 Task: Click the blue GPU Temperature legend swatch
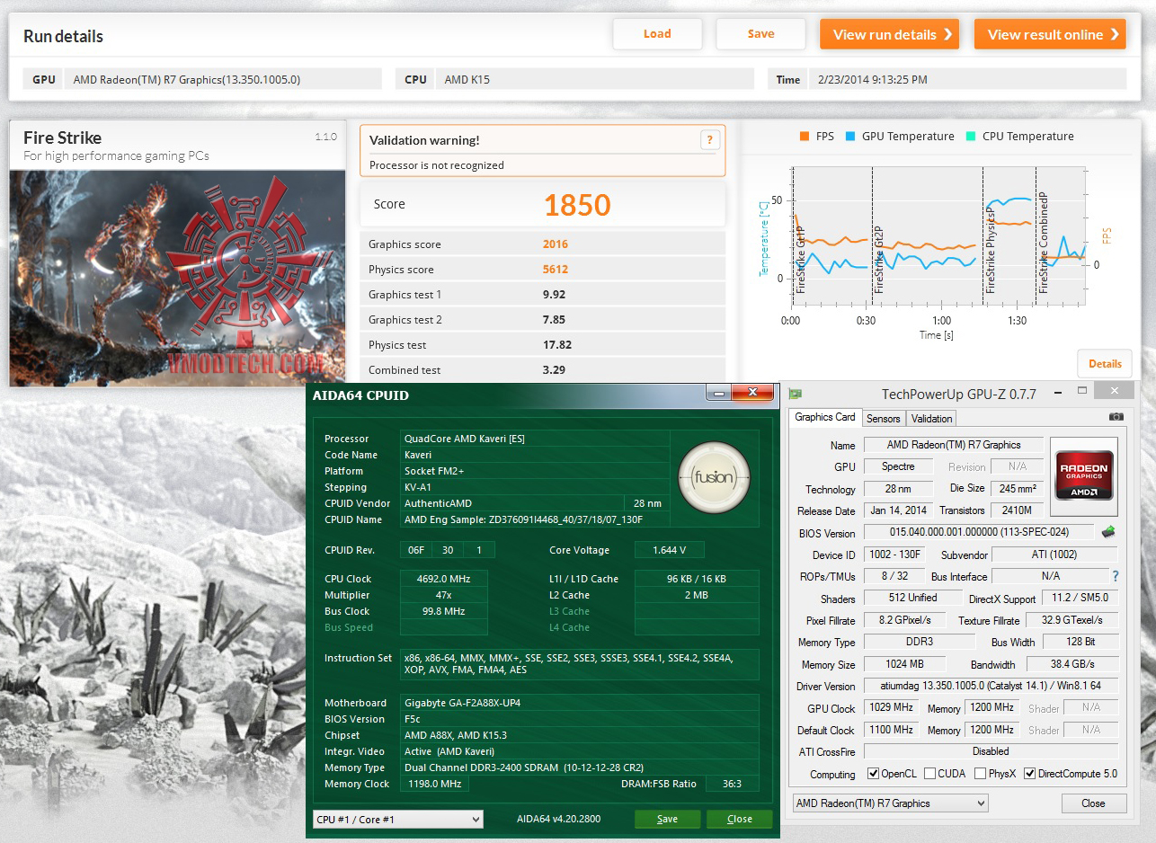(x=849, y=137)
